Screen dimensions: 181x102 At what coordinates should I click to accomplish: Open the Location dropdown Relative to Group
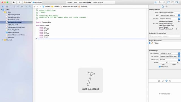pyautogui.click(x=169, y=19)
